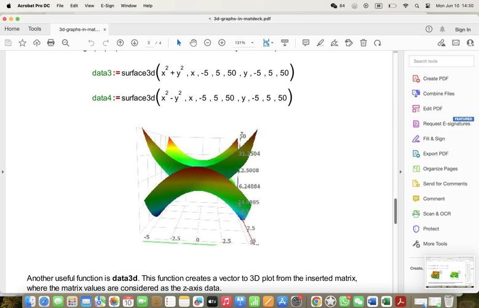
Task: Click in the Search tools field
Action: click(441, 61)
